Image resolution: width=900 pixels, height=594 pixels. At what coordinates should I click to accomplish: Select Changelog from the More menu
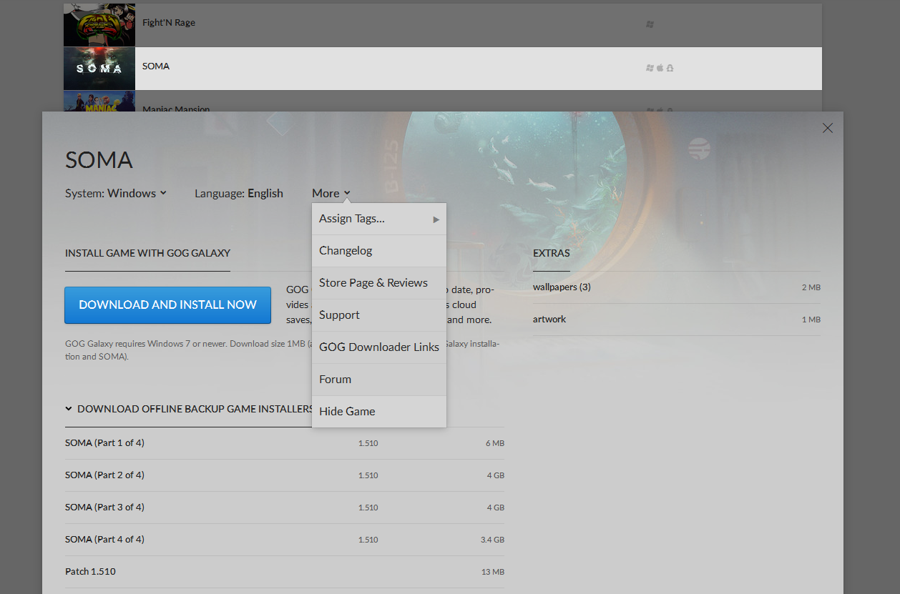pos(379,251)
